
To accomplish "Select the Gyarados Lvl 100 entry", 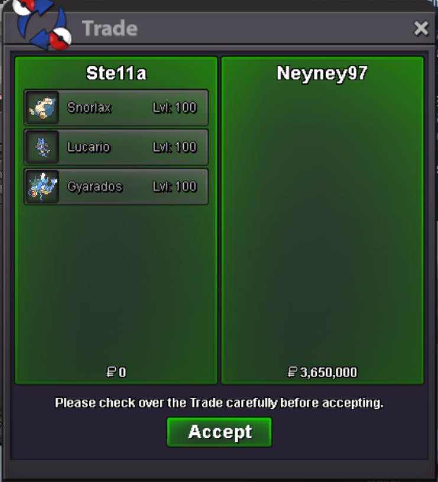I will point(116,186).
